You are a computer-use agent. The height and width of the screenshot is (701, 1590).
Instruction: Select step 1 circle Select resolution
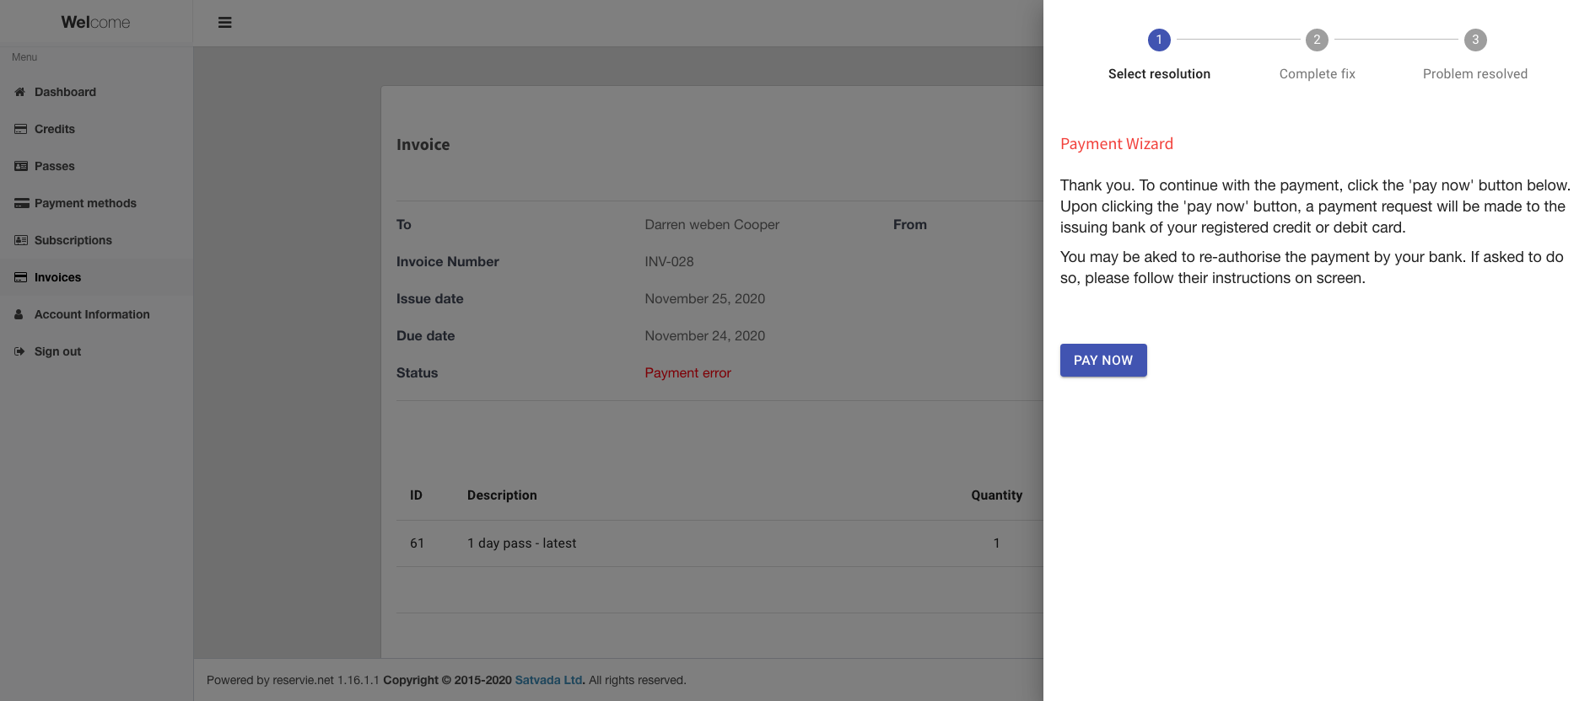point(1159,40)
